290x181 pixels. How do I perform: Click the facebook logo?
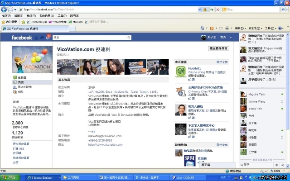click(x=22, y=38)
